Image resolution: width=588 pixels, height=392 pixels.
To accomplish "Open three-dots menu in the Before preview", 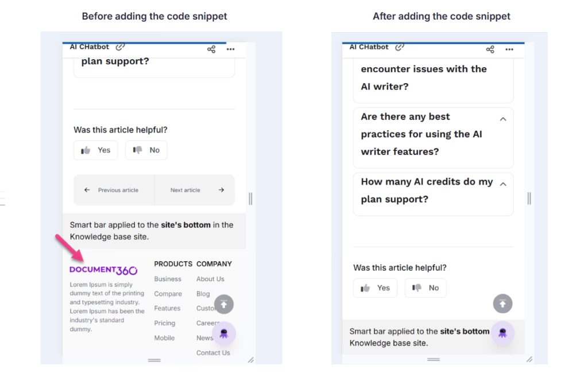I will [230, 49].
